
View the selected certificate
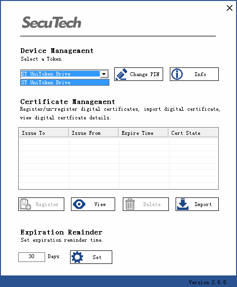pos(93,204)
